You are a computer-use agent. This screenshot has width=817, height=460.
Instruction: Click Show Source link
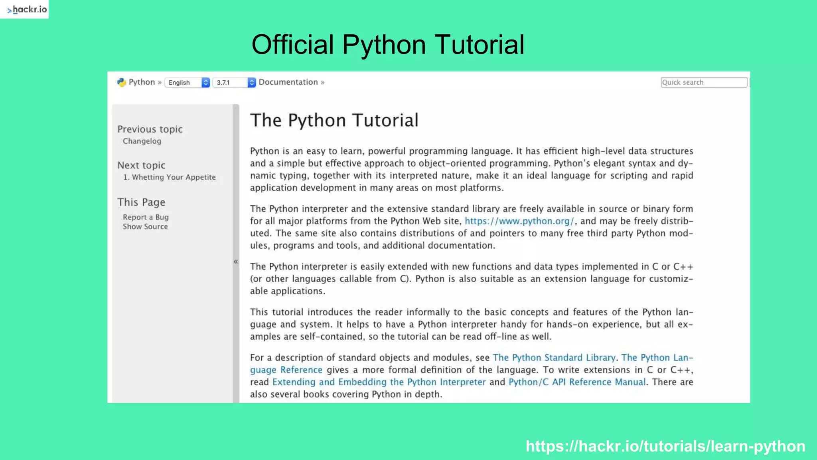[x=145, y=226]
